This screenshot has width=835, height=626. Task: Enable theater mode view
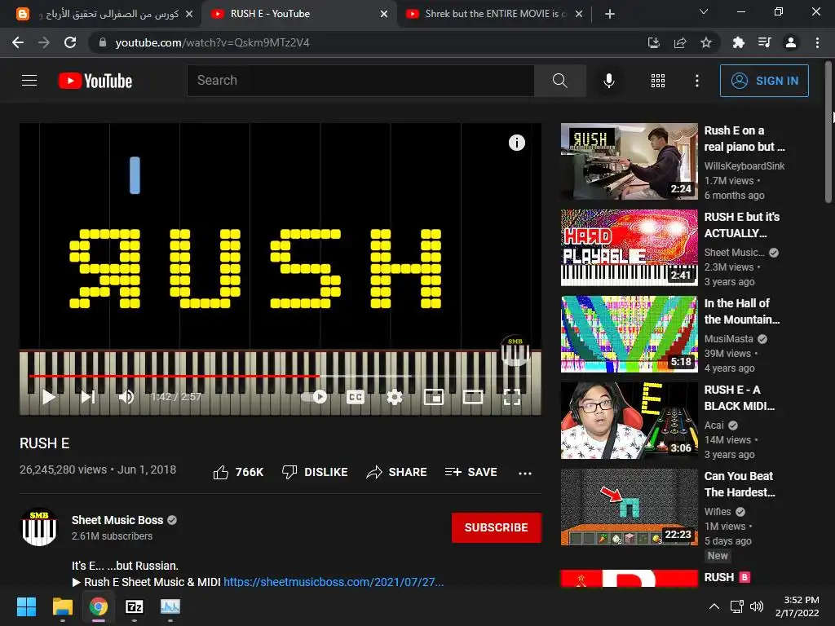coord(473,397)
